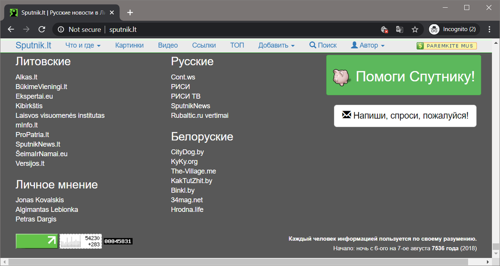Open the ТОП menu item

coord(237,45)
